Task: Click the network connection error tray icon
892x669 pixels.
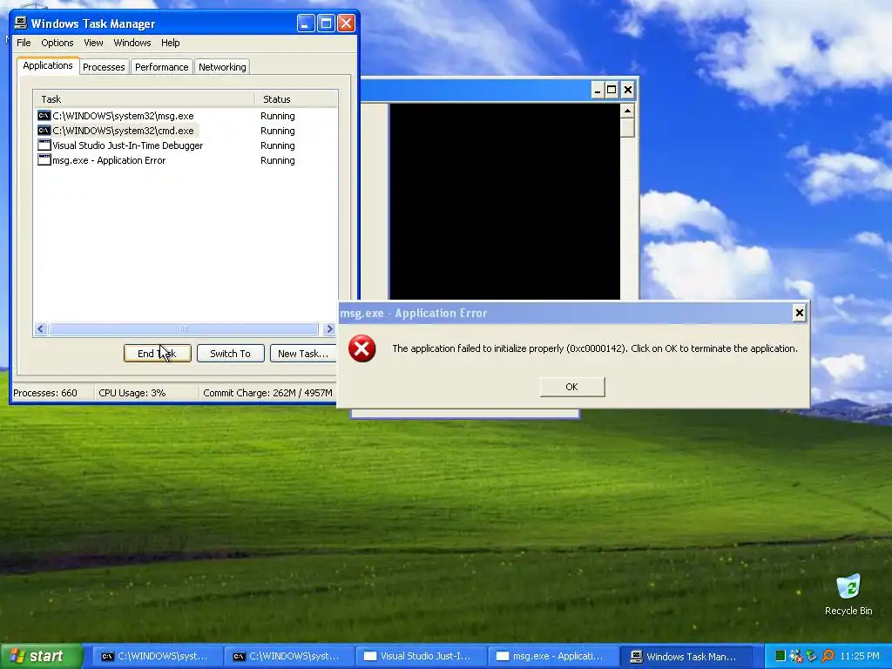Action: click(796, 656)
